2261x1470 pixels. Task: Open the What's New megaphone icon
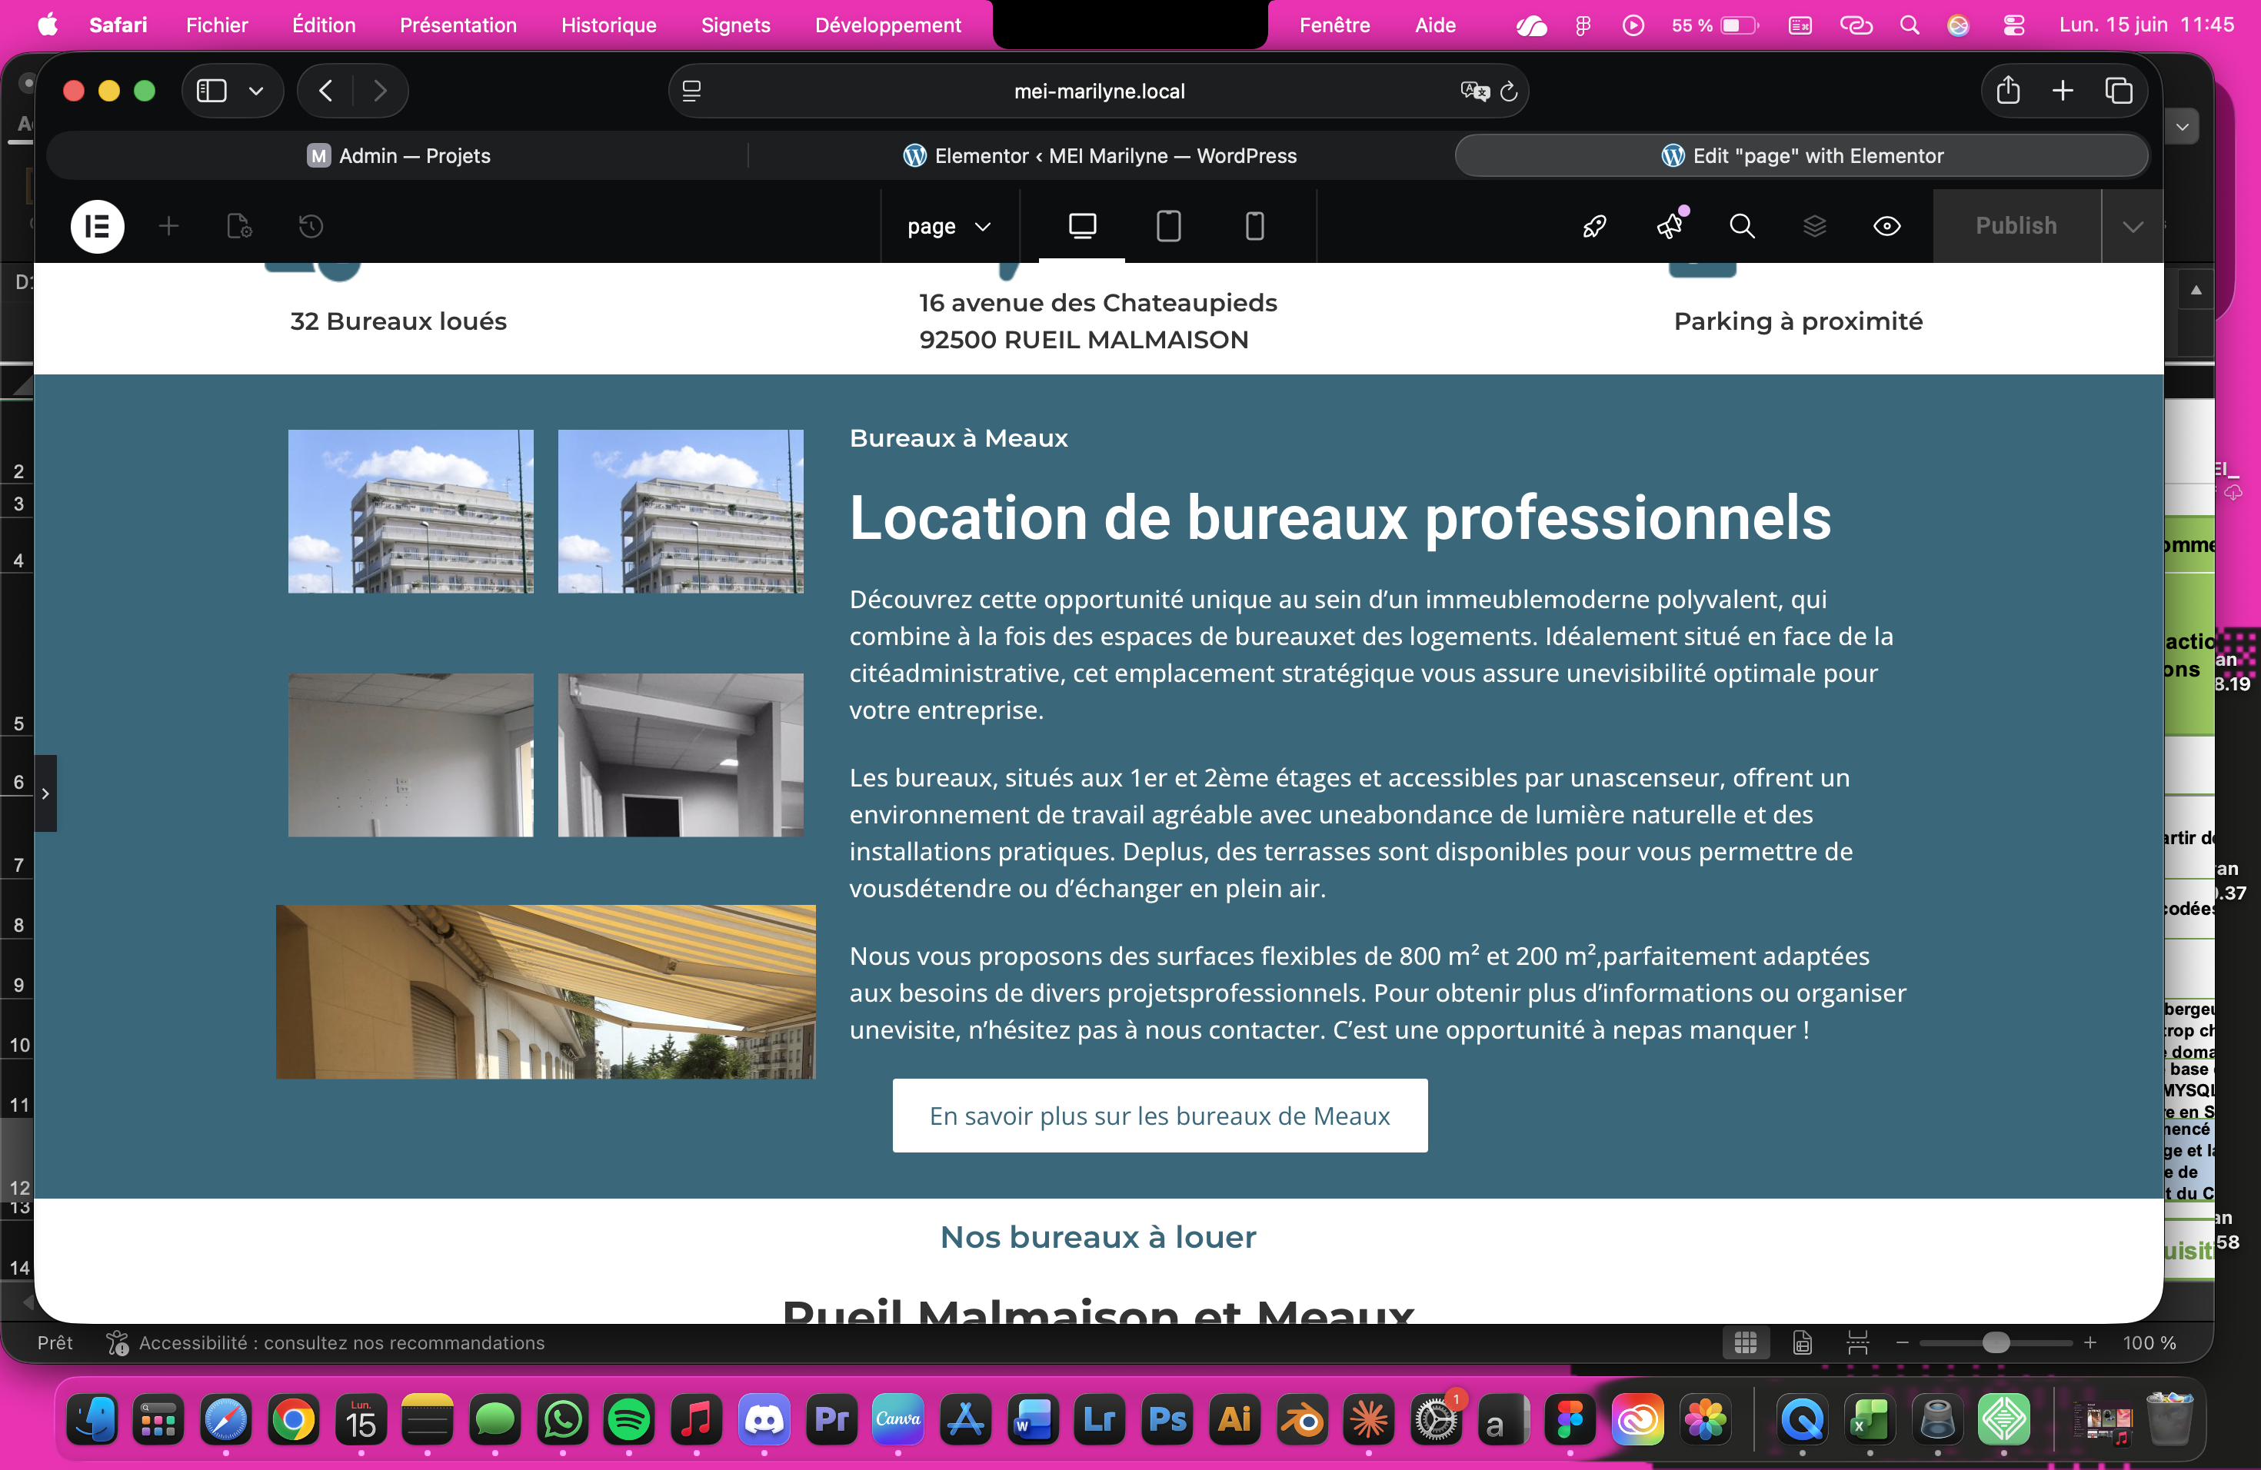1670,226
